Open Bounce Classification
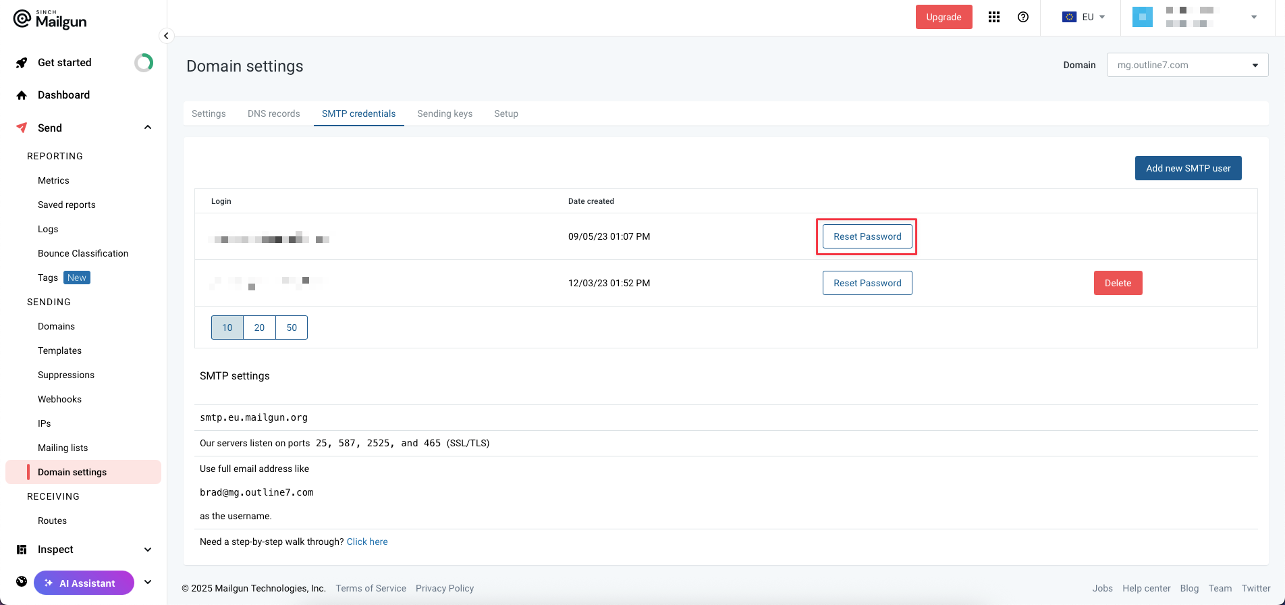This screenshot has height=605, width=1285. 83,253
